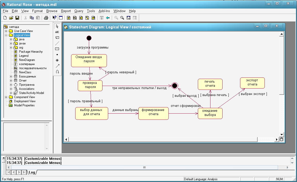Collapse the Logical View folder

pos(6,35)
